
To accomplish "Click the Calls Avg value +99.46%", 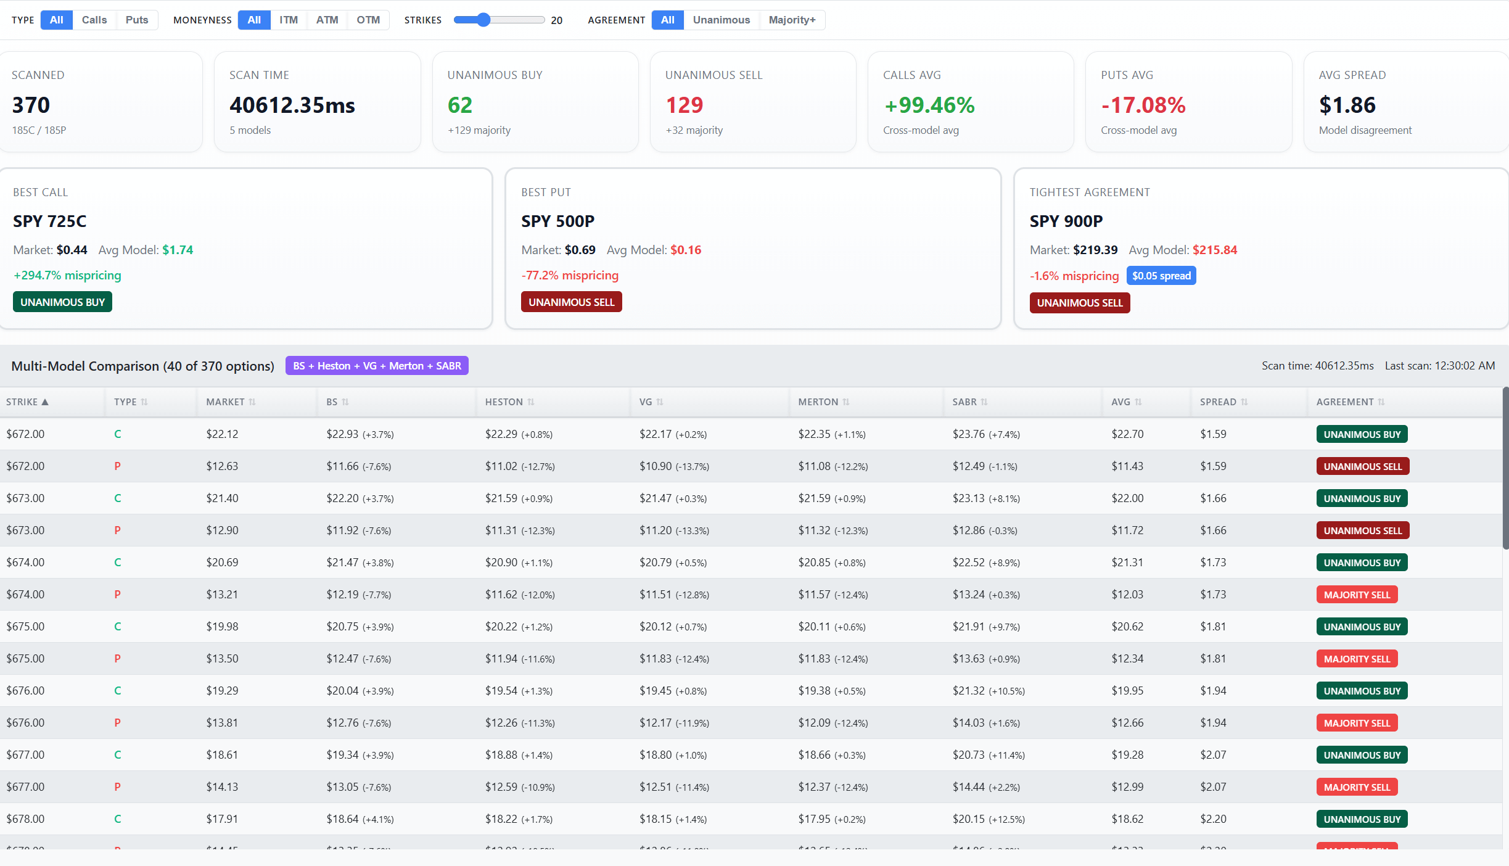I will pos(929,105).
